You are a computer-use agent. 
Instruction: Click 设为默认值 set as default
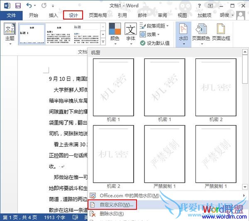(x=155, y=43)
